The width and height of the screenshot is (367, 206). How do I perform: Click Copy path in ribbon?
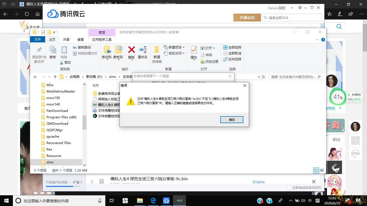click(82, 47)
